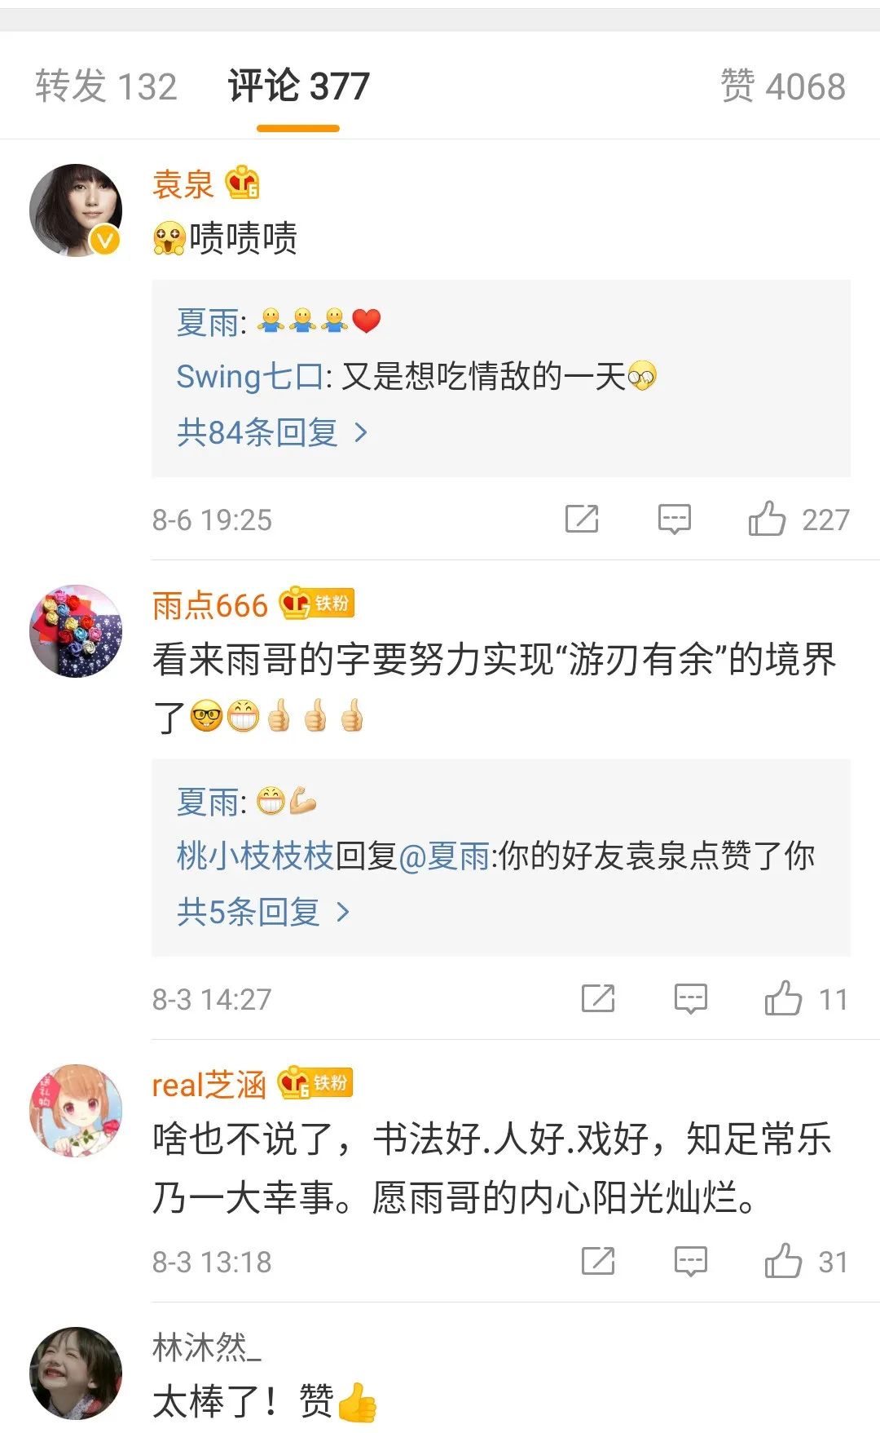Tap 铁粉 badge next to 雨点666
Image resolution: width=880 pixels, height=1433 pixels.
(316, 604)
